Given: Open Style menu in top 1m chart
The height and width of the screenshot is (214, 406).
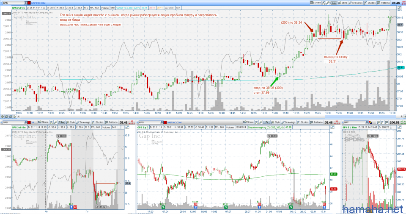Looking at the screenshot, I should (343, 3).
